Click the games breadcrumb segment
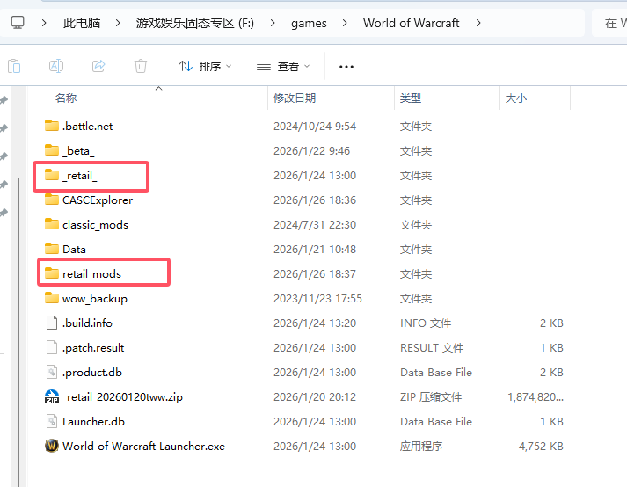Screen dimensions: 627x487 (x=309, y=23)
